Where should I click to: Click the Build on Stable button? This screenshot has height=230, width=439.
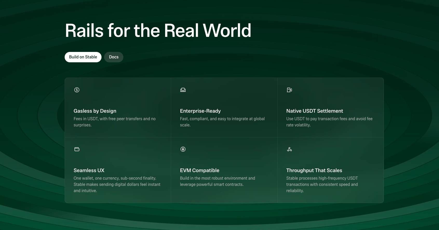[x=83, y=57]
